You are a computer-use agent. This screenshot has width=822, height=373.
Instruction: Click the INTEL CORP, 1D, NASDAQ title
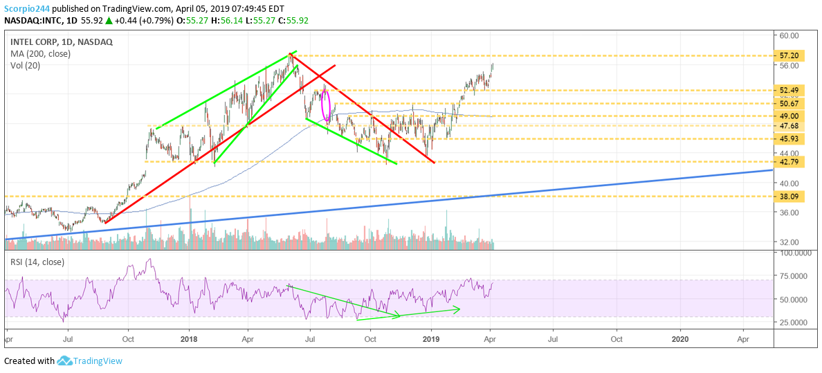pos(61,42)
